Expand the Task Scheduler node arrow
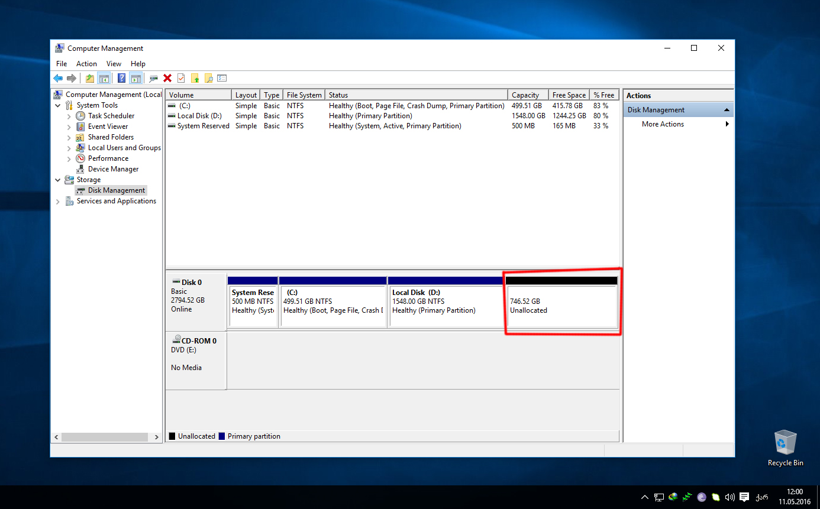Screen dimensions: 820x509 (69, 116)
